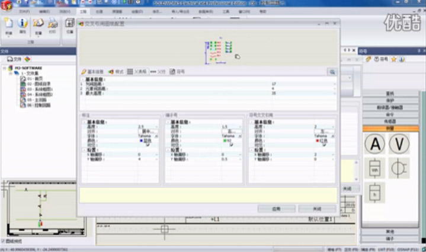Screen dimensions: 426x252
Task: Open tree item 06 in the document tree
Action: [x=36, y=105]
